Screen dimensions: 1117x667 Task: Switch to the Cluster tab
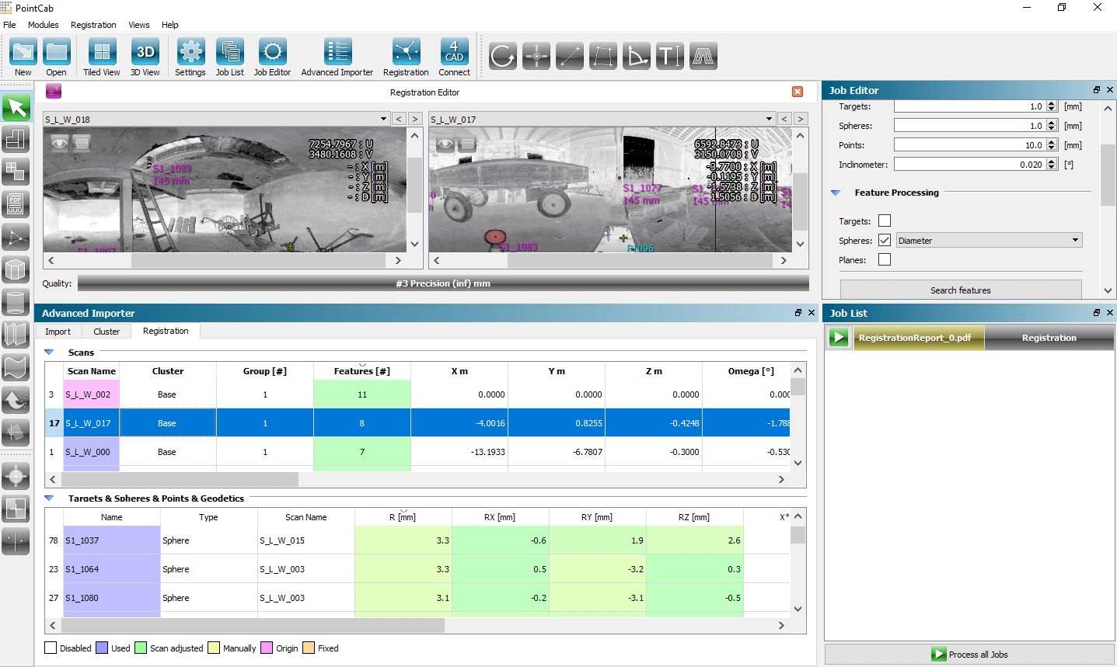(106, 331)
